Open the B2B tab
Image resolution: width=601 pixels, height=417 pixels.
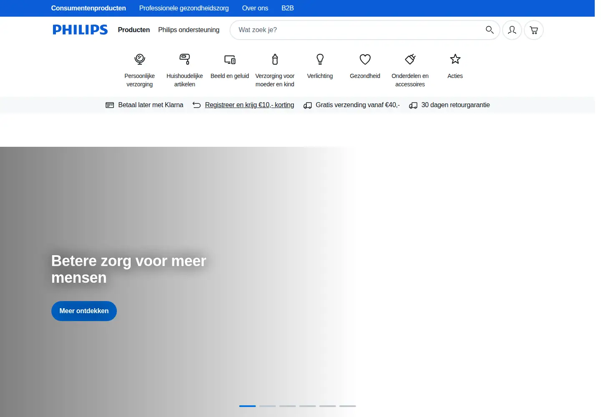tap(288, 8)
